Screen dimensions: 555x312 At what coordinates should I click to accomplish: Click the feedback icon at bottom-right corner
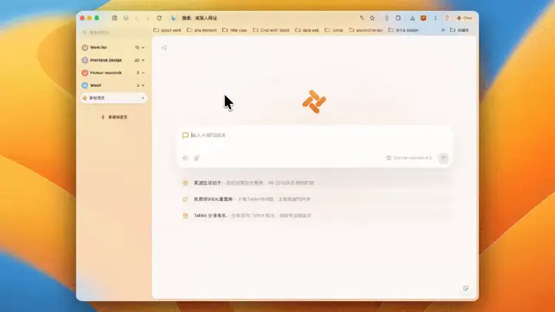466,289
